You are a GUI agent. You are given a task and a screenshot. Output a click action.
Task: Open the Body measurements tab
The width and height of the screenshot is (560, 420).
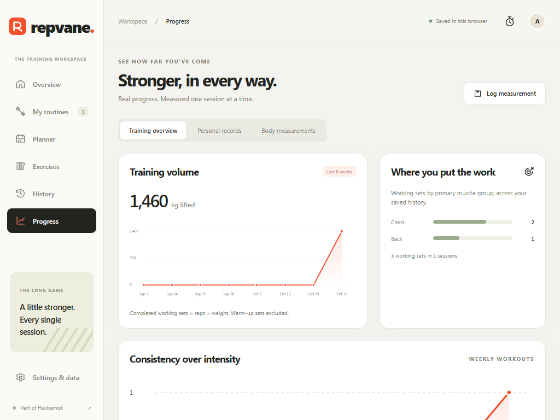point(289,131)
